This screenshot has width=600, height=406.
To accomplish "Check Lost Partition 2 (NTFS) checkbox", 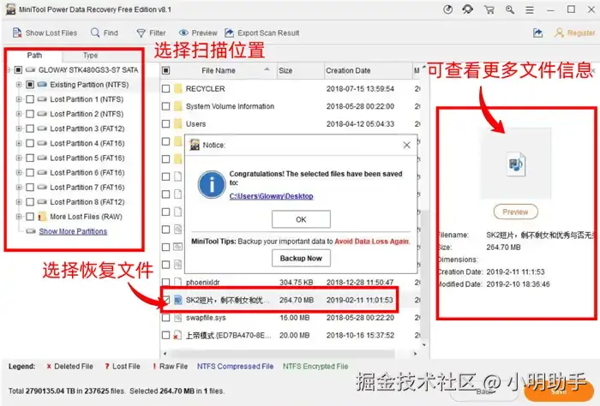I will pyautogui.click(x=30, y=114).
